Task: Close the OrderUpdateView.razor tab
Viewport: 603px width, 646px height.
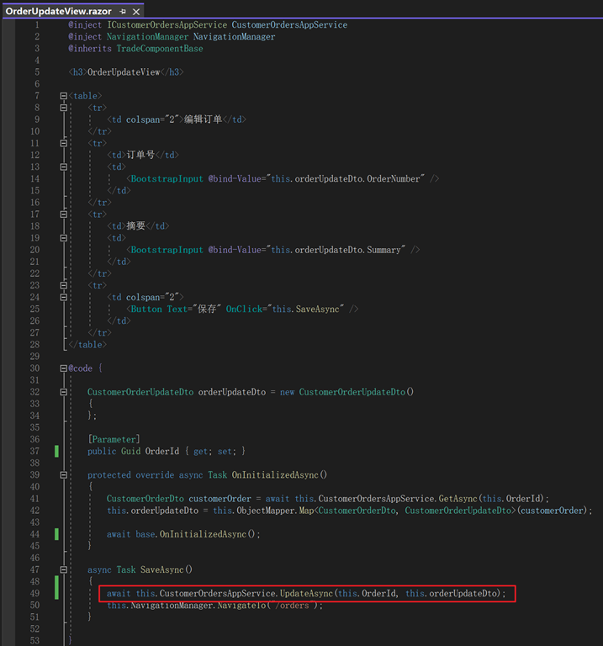Action: point(136,12)
